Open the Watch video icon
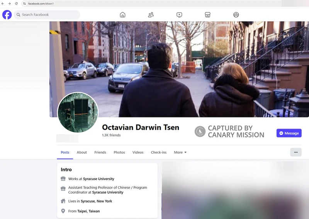Screen dimensions: 309x219 (x=179, y=15)
